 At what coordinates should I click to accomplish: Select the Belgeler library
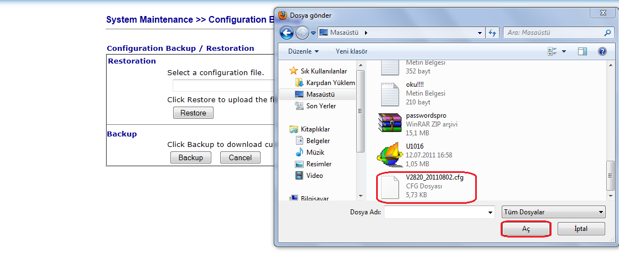(318, 141)
